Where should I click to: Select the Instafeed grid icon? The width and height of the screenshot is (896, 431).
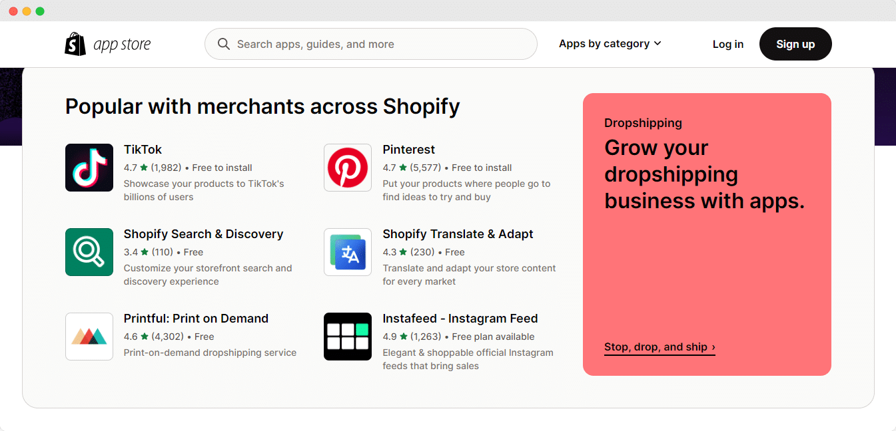pos(348,337)
